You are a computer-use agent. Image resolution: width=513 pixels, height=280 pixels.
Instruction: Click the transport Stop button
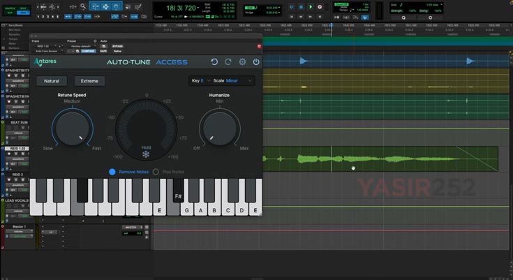click(301, 7)
